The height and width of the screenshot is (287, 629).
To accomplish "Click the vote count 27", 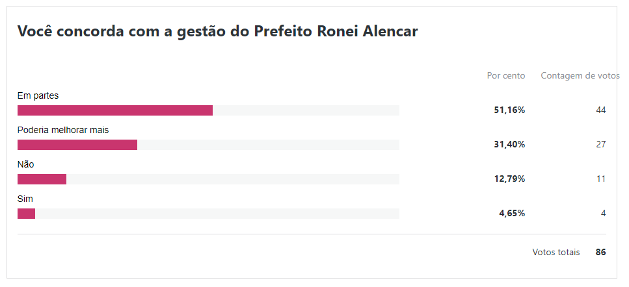I will pos(600,145).
